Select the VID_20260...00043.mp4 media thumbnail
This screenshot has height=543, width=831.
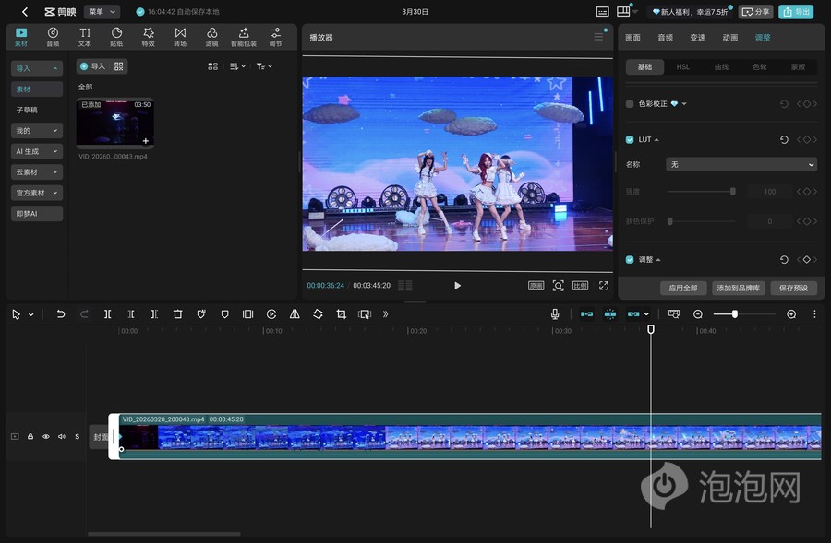(x=114, y=124)
